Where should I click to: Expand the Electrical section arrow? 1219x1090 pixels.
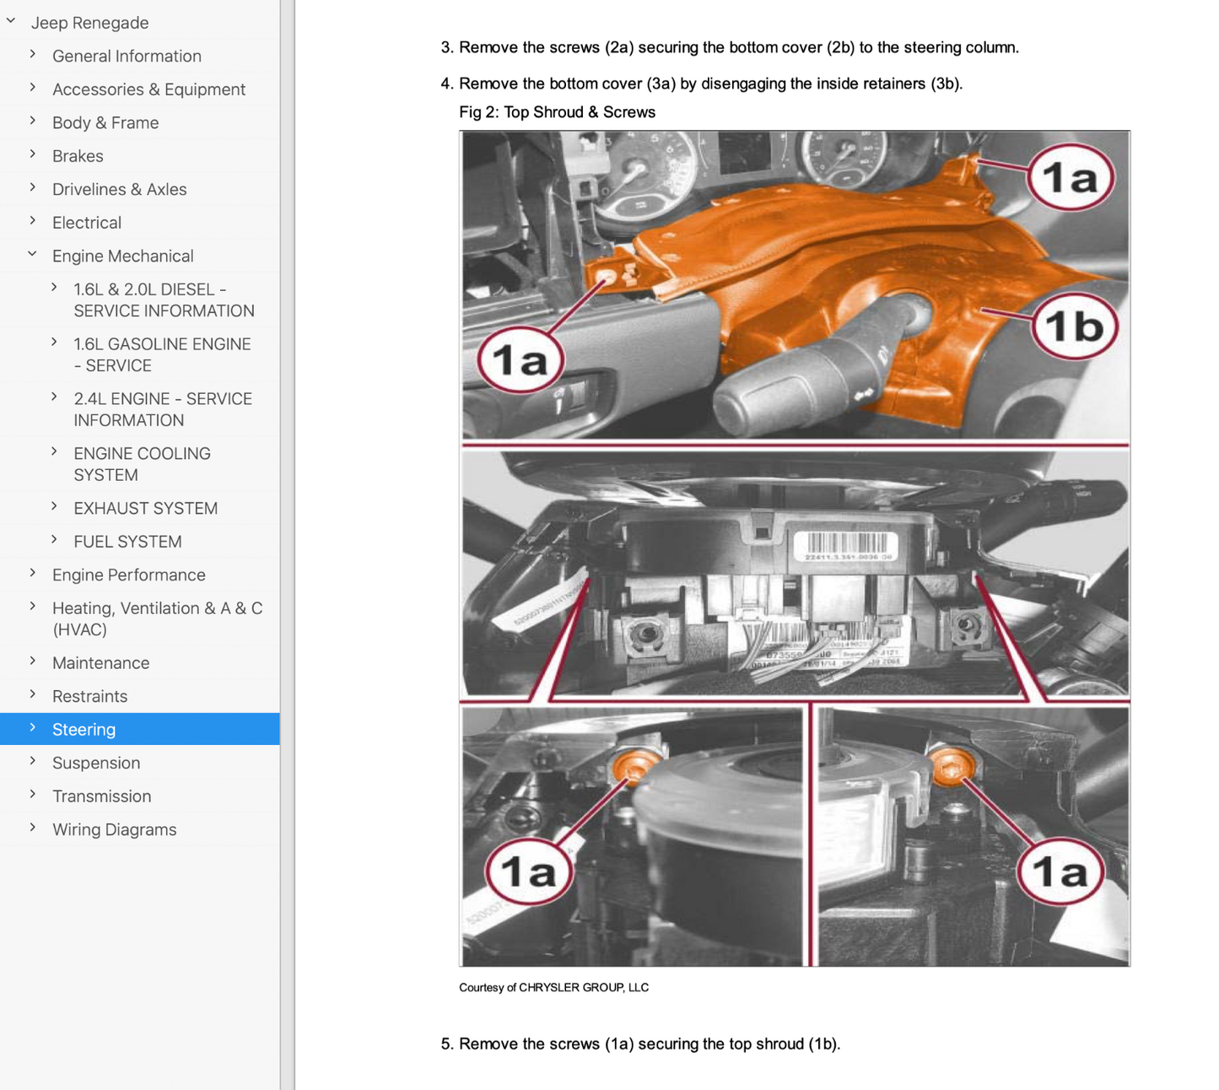point(33,221)
